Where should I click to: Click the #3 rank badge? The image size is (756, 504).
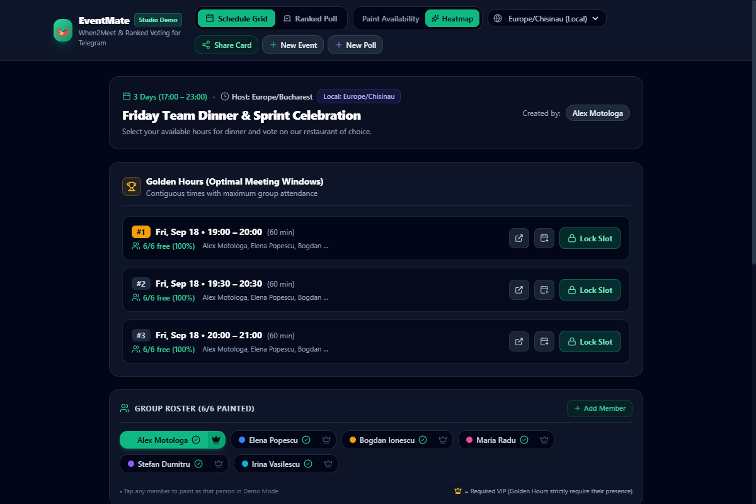coord(141,335)
